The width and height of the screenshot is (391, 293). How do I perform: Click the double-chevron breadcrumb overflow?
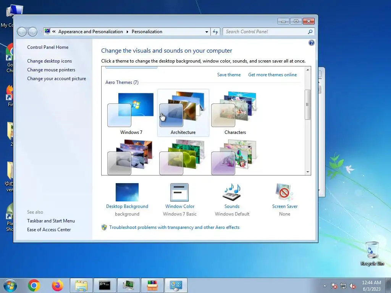tap(54, 31)
